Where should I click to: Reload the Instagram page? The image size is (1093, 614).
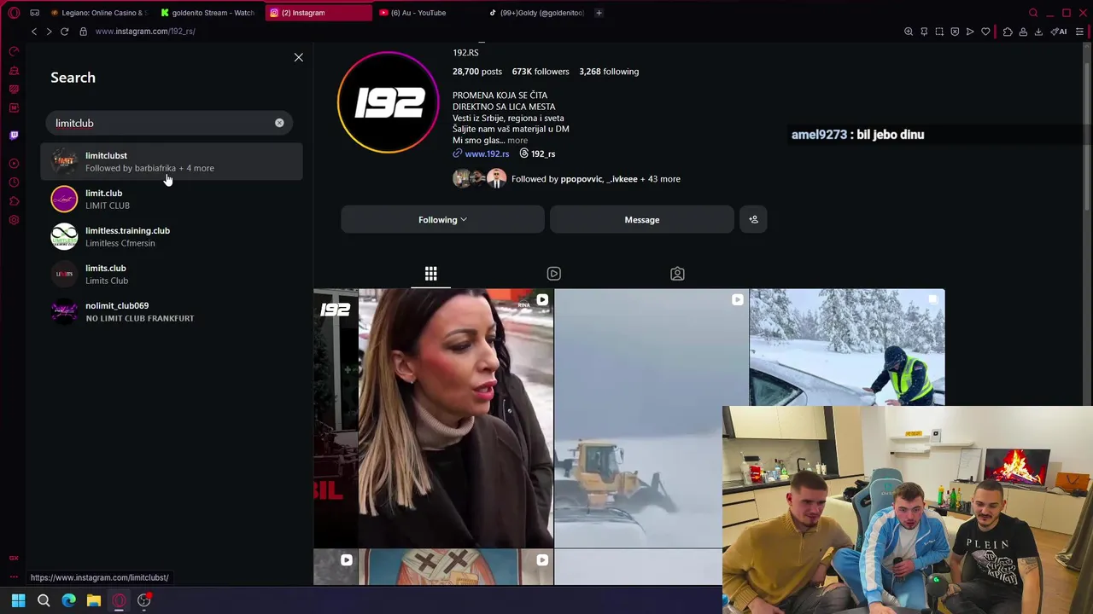point(64,32)
